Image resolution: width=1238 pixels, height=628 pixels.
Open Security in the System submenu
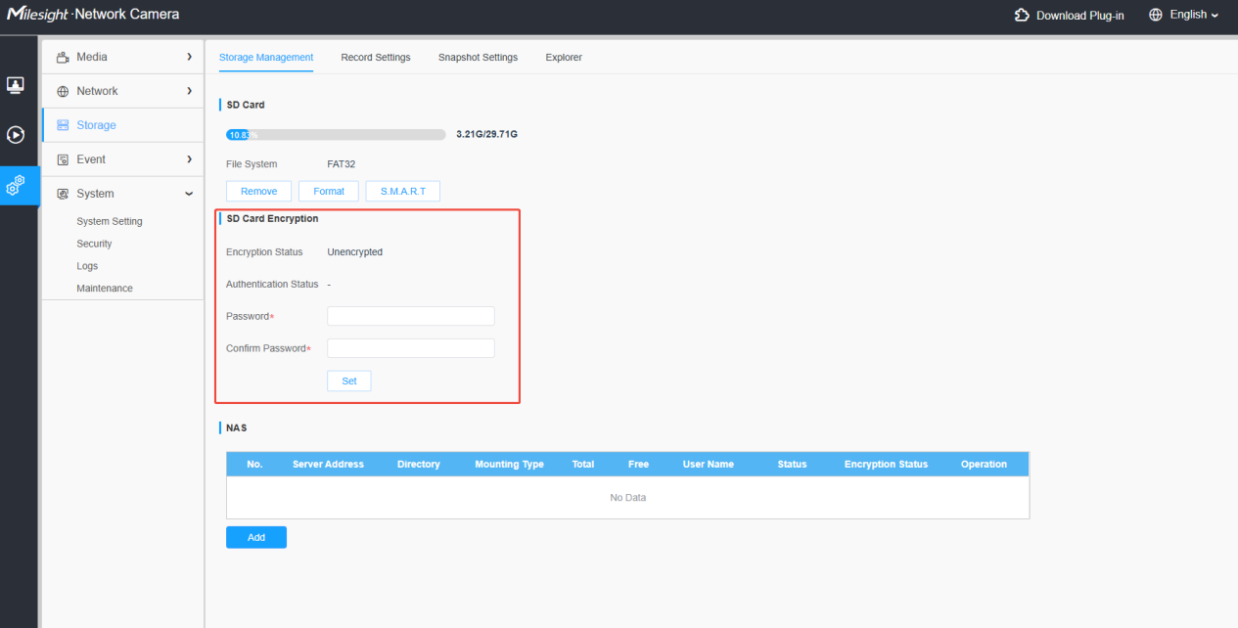94,244
